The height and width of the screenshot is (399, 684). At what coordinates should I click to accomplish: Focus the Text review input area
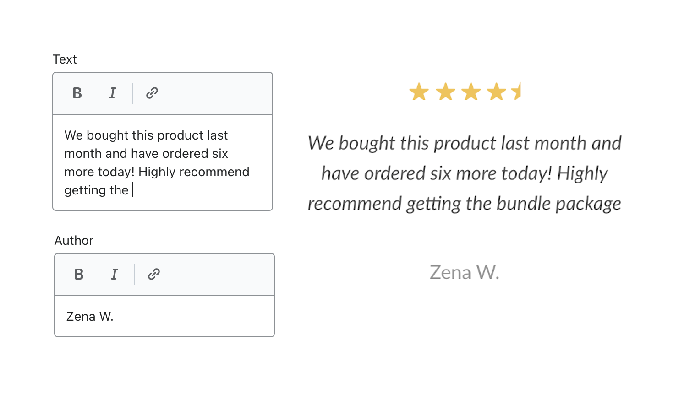click(x=163, y=162)
